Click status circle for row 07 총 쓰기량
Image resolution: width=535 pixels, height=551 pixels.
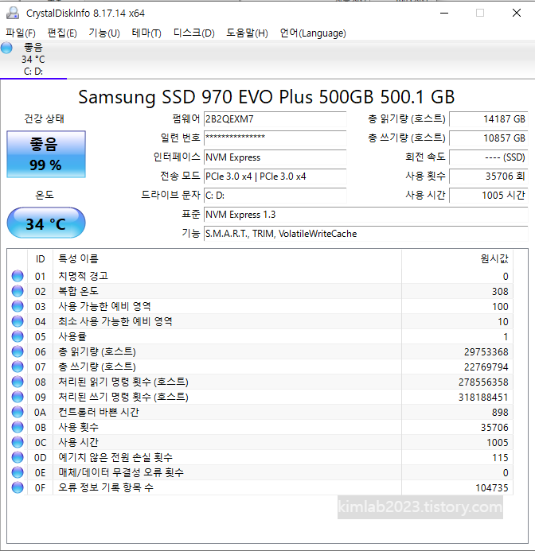[x=18, y=367]
